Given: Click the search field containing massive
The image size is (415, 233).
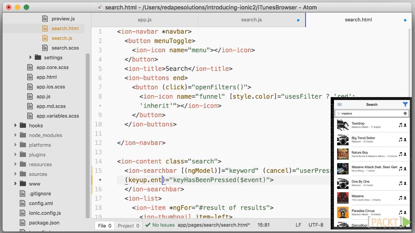Looking at the screenshot, I should tap(372, 113).
